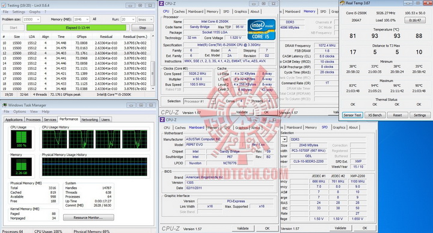433x233 pixels.
Task: Select row 19 in LinX results table
Action: click(x=76, y=89)
